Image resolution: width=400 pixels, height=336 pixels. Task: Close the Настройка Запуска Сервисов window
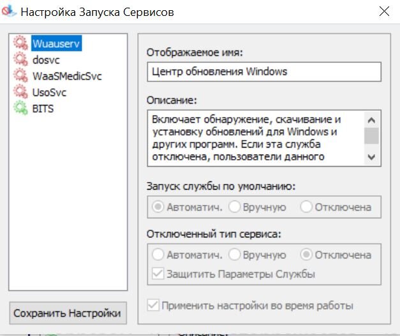(x=384, y=11)
